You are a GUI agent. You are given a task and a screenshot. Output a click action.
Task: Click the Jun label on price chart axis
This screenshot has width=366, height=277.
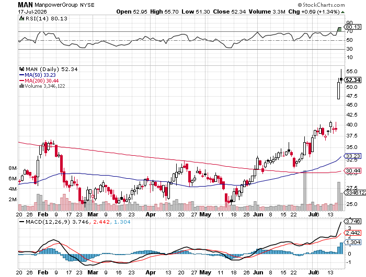pyautogui.click(x=258, y=214)
